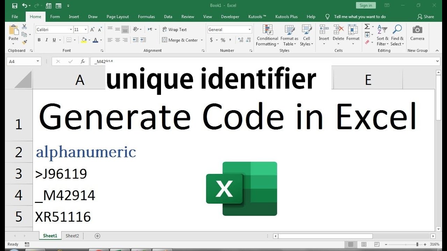Switch to the Page Layout ribbon tab
The height and width of the screenshot is (251, 447).
(x=118, y=16)
